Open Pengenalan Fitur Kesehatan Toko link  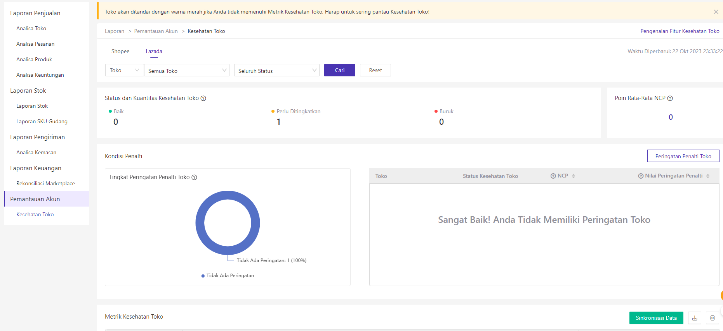click(x=680, y=31)
